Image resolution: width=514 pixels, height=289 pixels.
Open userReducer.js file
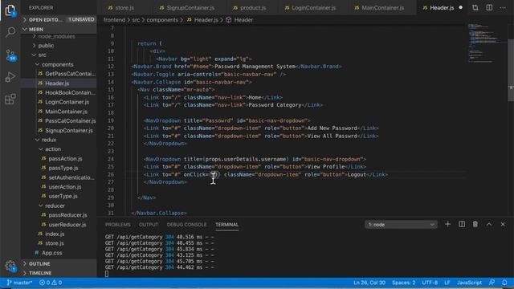(x=67, y=225)
